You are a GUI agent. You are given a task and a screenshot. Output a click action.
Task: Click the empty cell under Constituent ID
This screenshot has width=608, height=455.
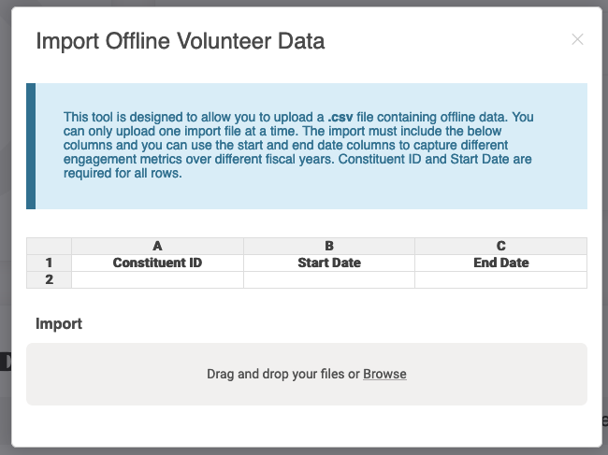(157, 279)
